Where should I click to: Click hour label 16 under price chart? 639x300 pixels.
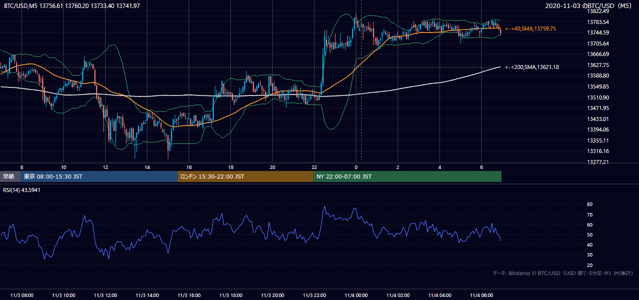189,167
